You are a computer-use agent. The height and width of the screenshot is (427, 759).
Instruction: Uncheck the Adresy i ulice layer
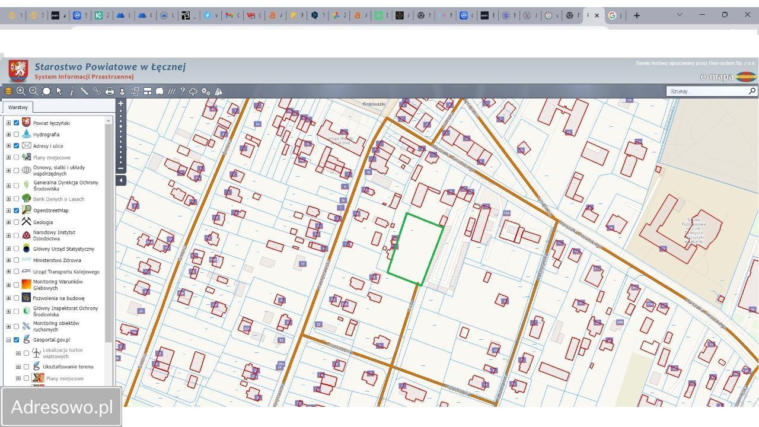click(17, 146)
